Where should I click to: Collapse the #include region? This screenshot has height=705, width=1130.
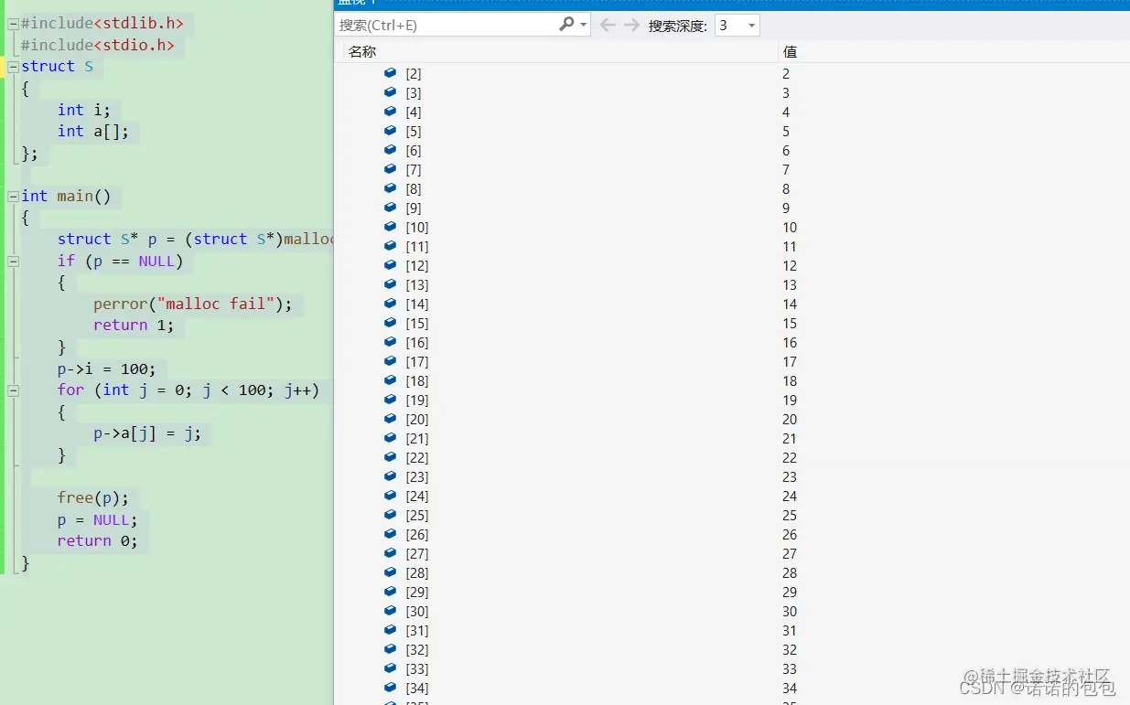coord(13,24)
